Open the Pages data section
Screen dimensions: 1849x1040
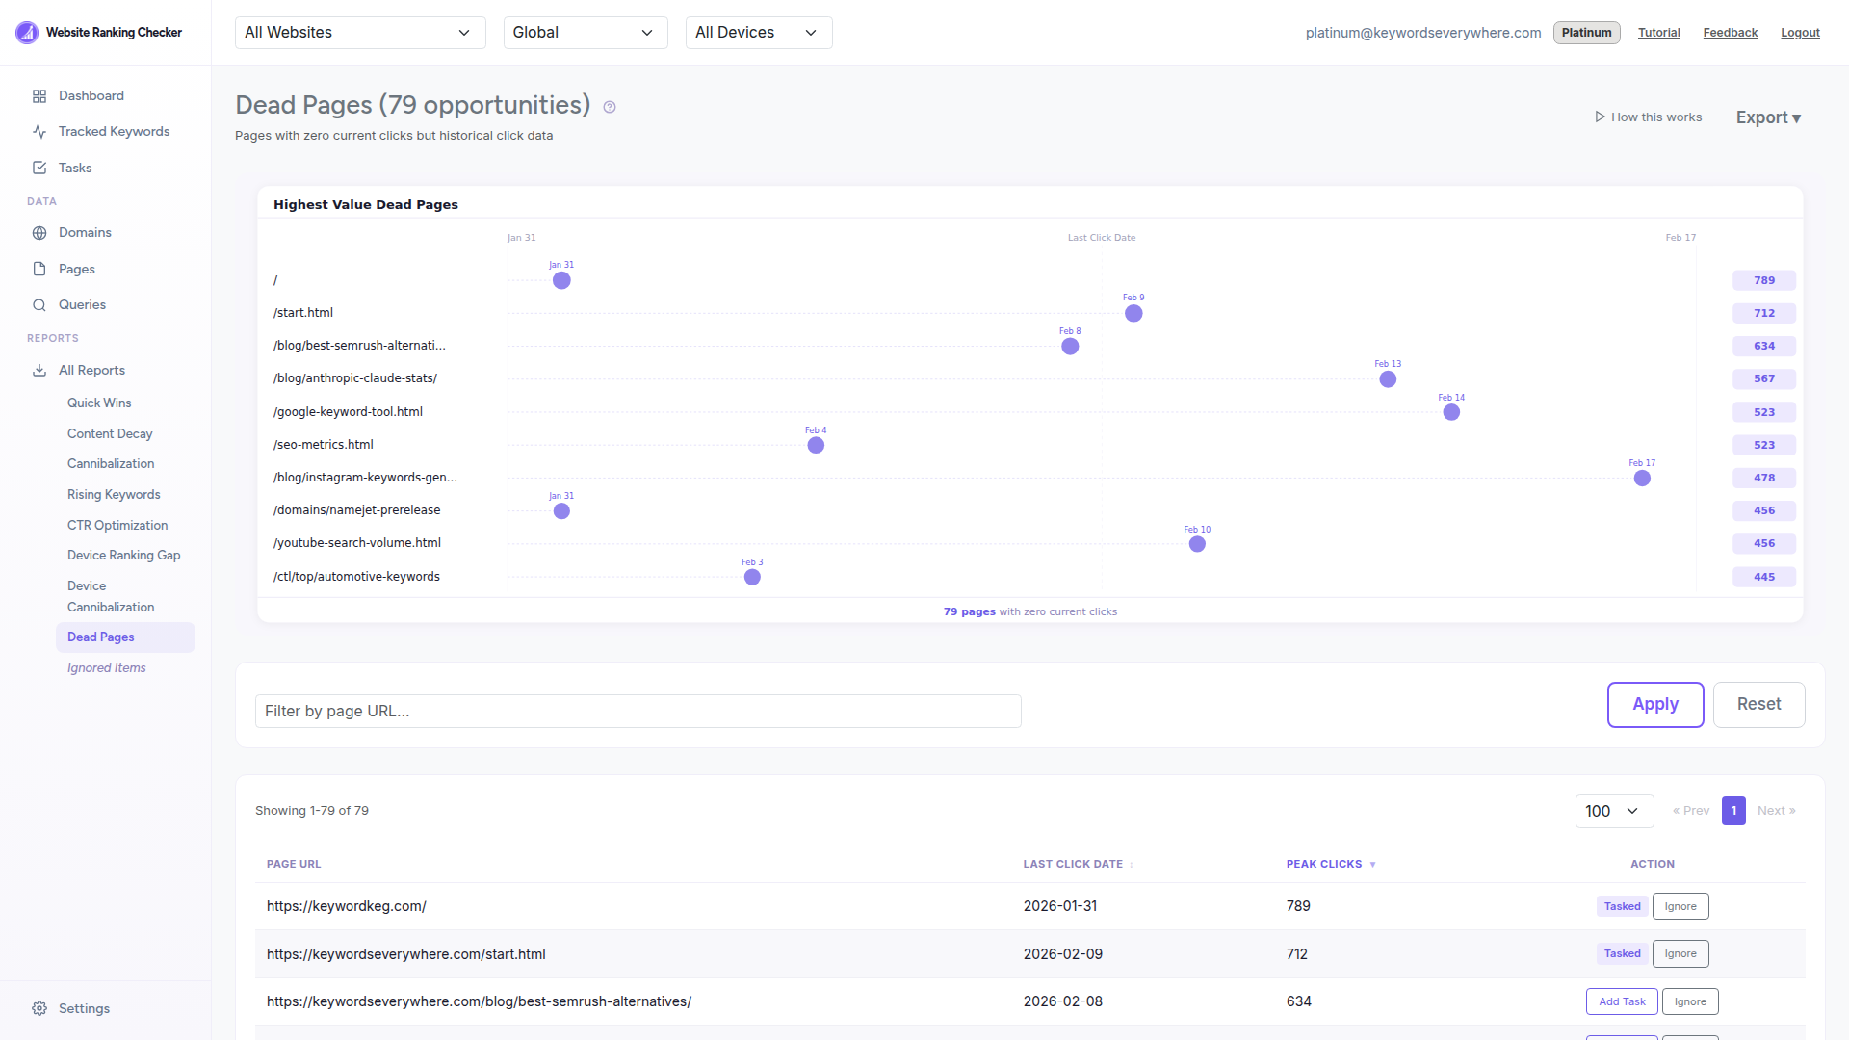pos(76,269)
